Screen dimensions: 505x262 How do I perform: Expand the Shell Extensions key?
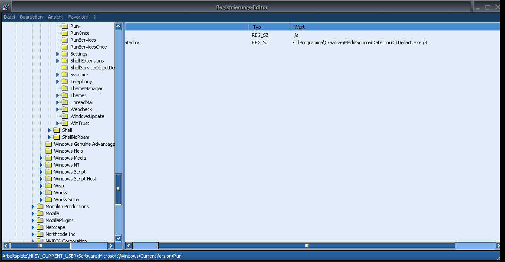tap(58, 61)
